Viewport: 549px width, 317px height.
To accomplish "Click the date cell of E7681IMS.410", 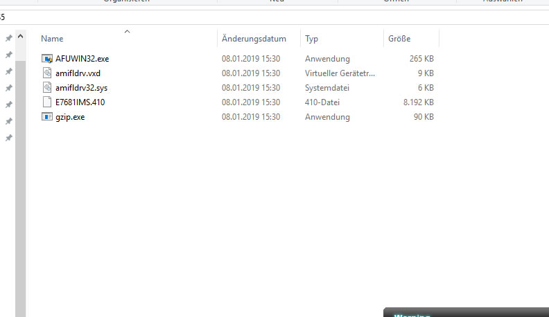I will pos(251,102).
